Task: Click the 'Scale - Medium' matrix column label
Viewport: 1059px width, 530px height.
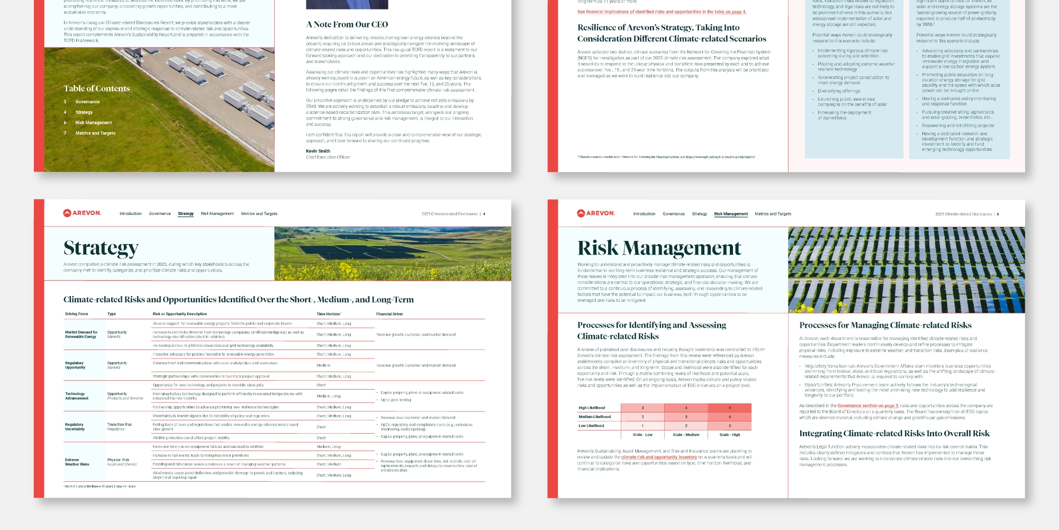Action: 686,435
